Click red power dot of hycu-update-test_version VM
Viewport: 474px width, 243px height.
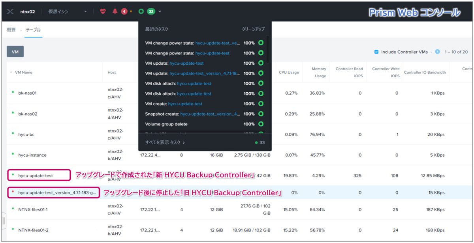pos(13,191)
